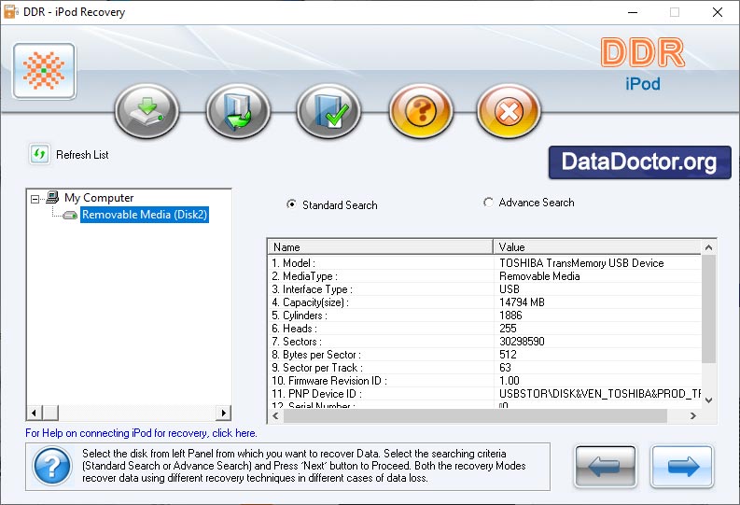This screenshot has height=505, width=740.
Task: Select Removable Media (Disk2) entry
Action: 145,215
